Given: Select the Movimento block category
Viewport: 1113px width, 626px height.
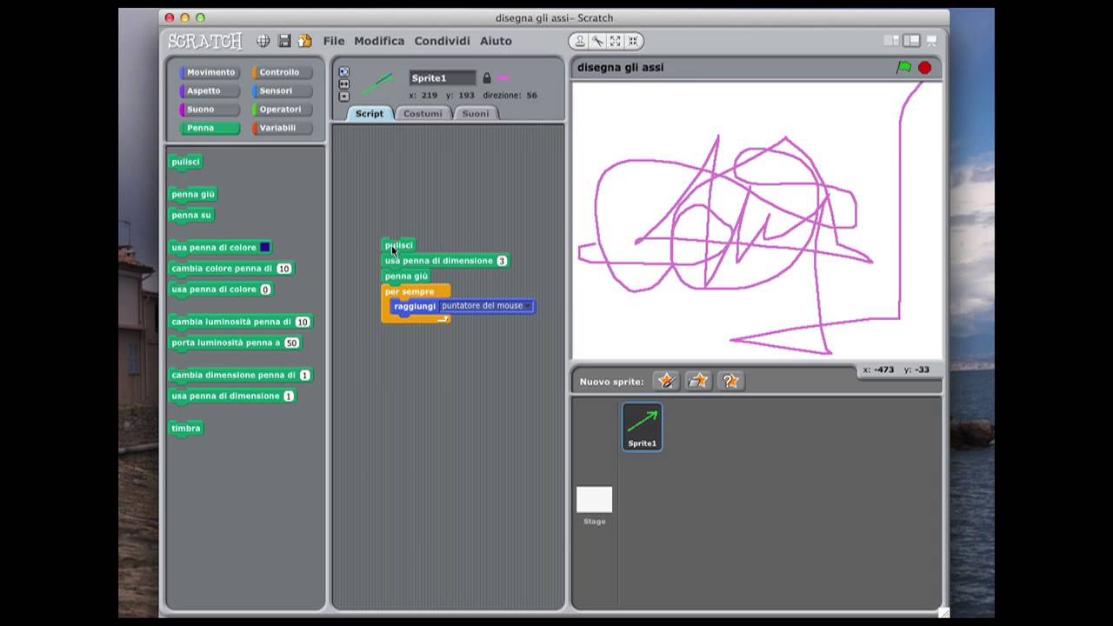Looking at the screenshot, I should 210,72.
